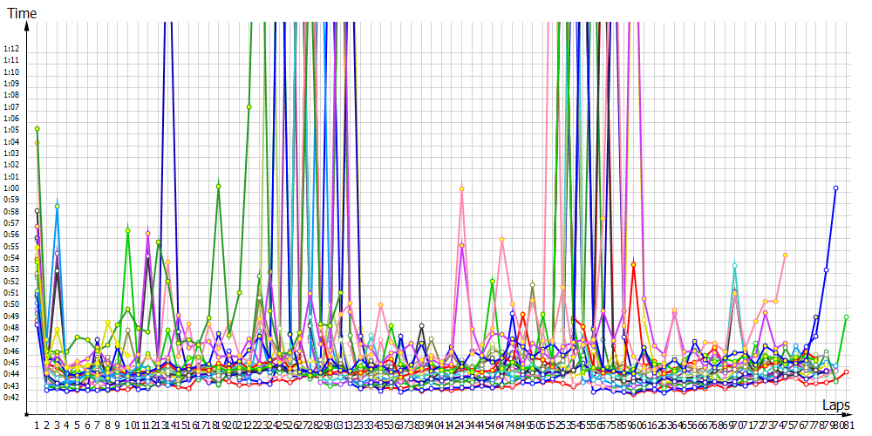
Task: Click the 0:42 label on the Time axis
Action: point(11,398)
